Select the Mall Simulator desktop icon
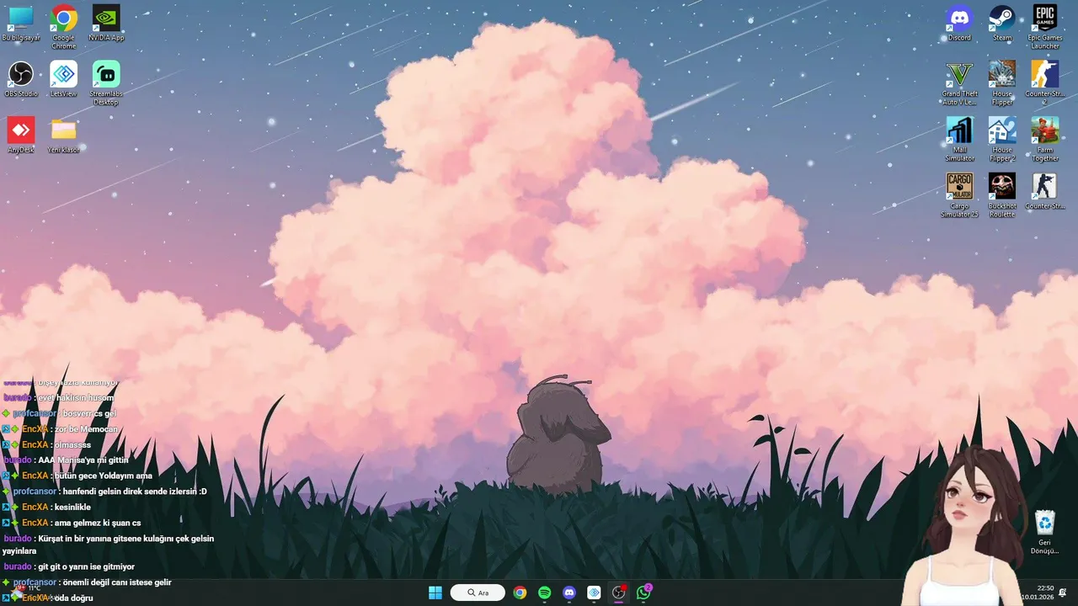 pyautogui.click(x=959, y=139)
